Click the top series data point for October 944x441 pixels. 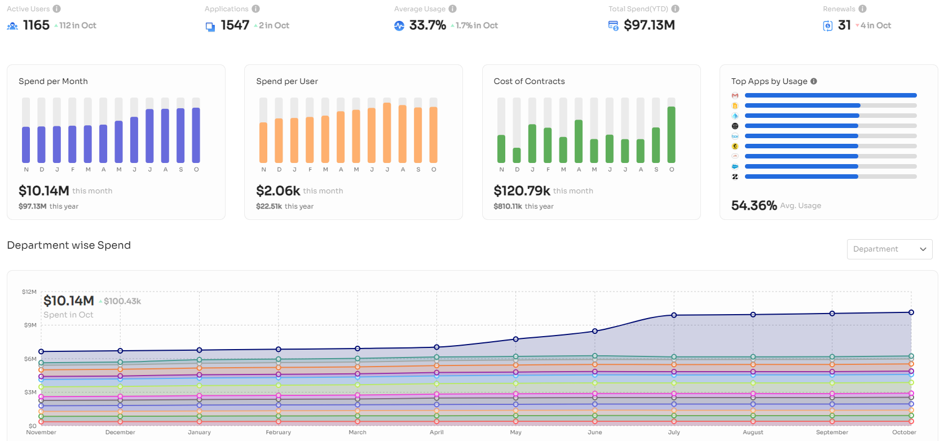coord(911,312)
